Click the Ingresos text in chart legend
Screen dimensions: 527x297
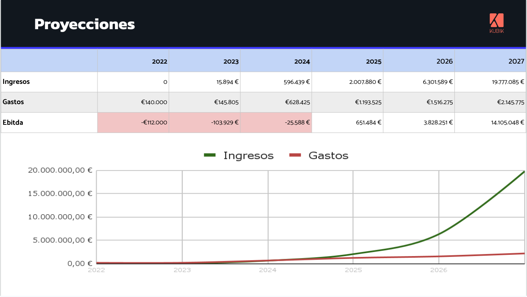click(x=248, y=156)
